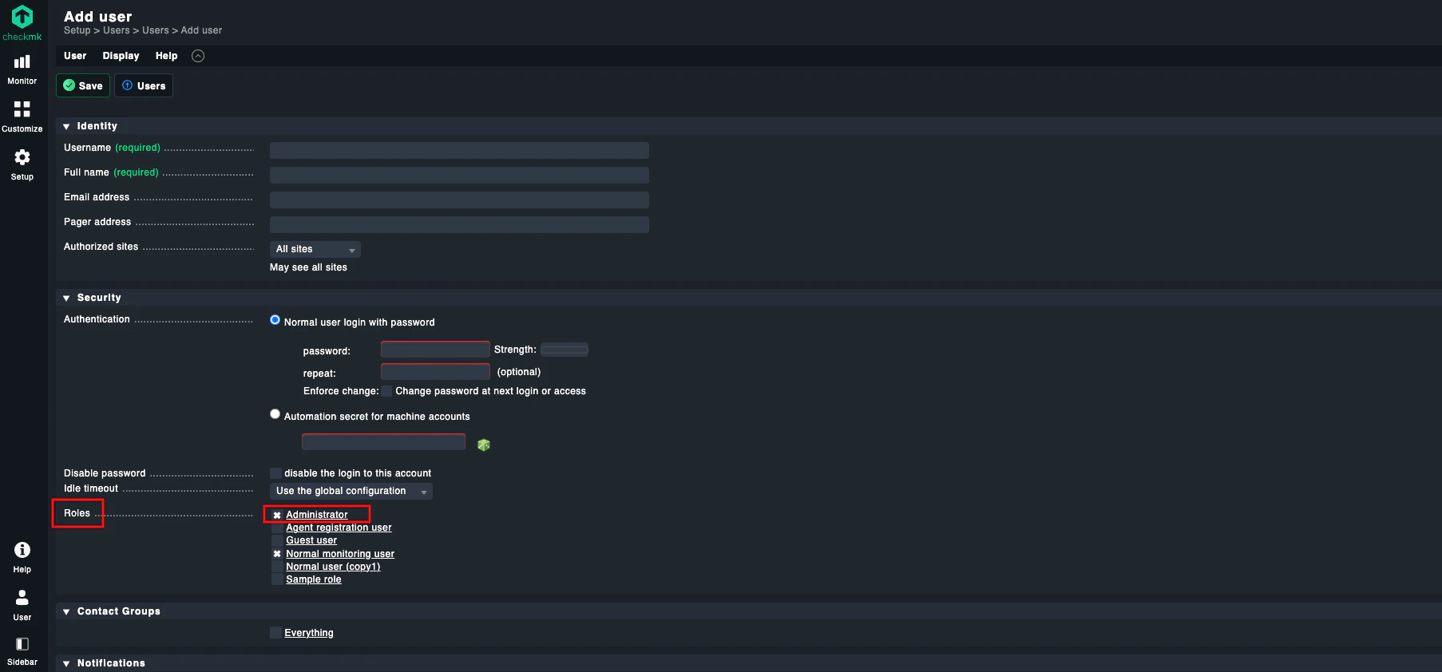Open the Normal monitoring user link

point(340,554)
